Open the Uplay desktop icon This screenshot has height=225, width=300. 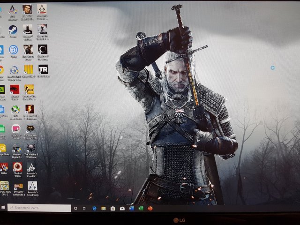14,49
